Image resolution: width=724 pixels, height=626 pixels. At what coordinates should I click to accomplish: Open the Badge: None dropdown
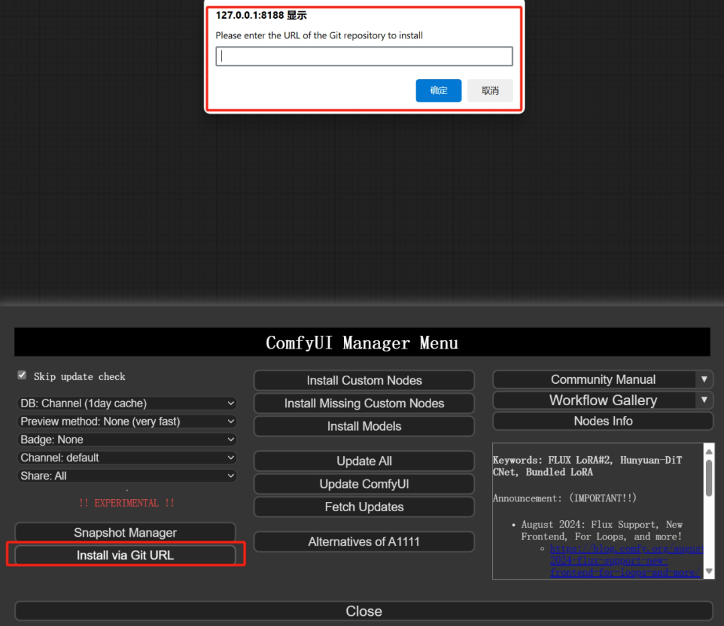pos(127,439)
